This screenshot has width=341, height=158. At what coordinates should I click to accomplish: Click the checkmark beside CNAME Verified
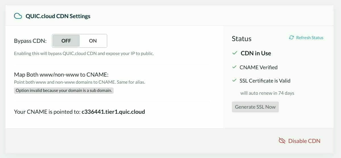[x=234, y=67]
